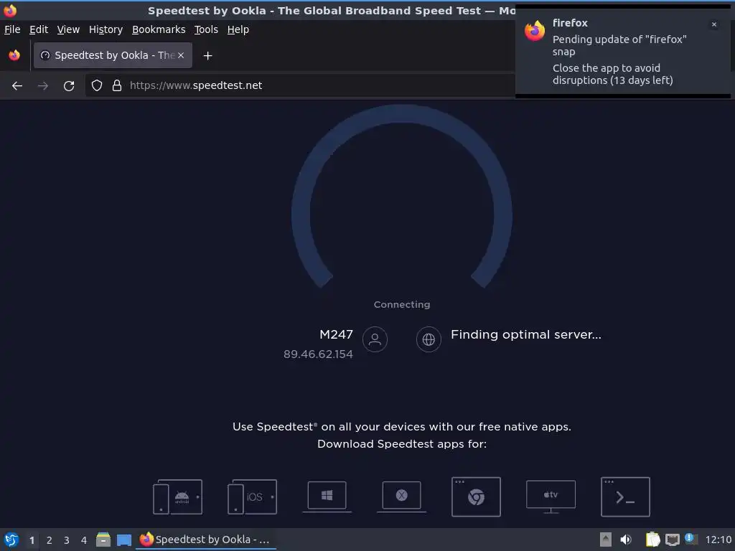The height and width of the screenshot is (551, 735).
Task: Open the Lubuntu start menu icon
Action: pyautogui.click(x=11, y=540)
